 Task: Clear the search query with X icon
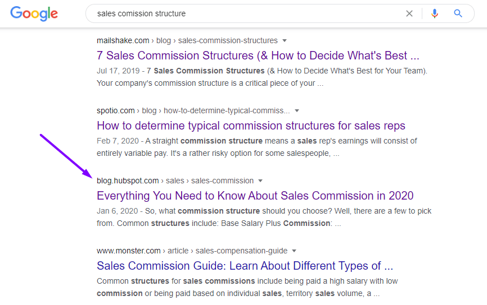pyautogui.click(x=409, y=13)
